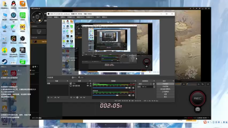This screenshot has width=228, height=128.
Task: Pop out the Scene Transitions dock panel
Action: coord(154,81)
